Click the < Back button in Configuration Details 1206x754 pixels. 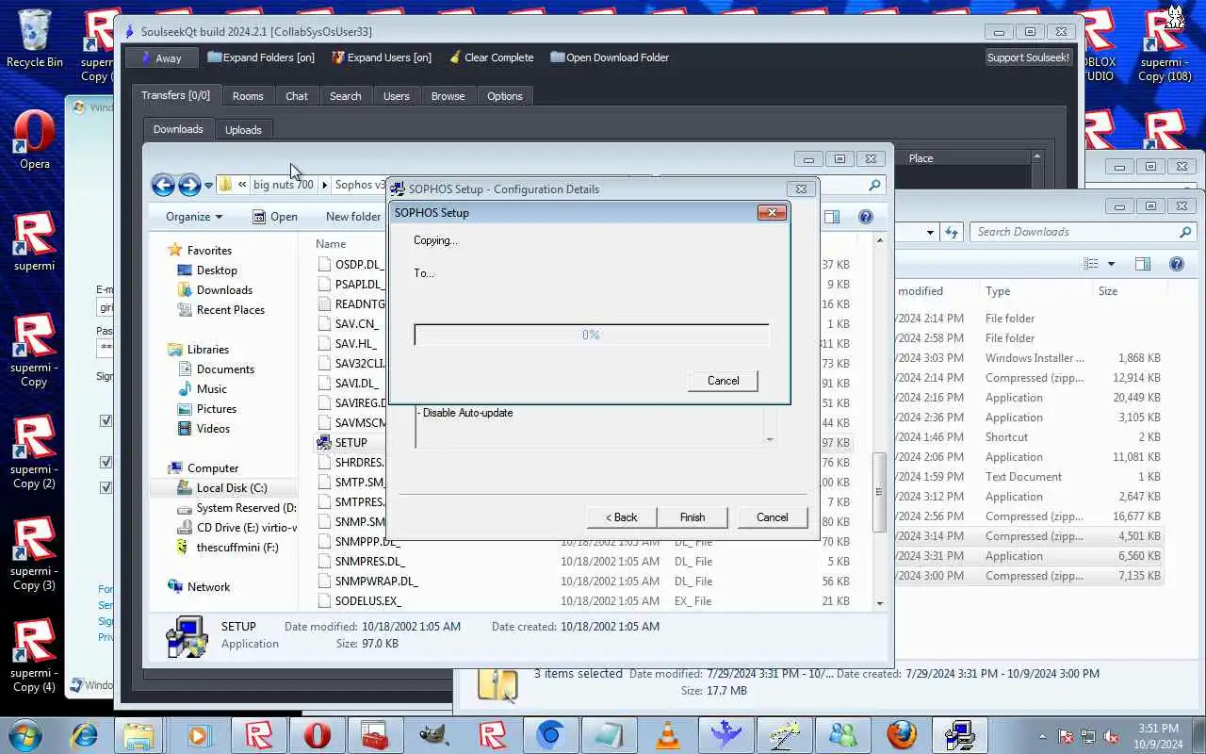tap(621, 517)
